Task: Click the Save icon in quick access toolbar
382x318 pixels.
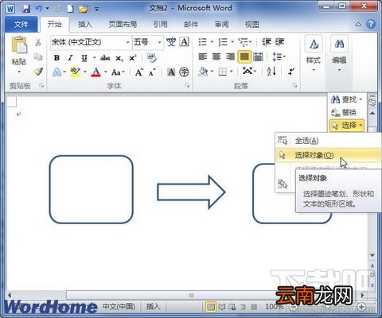Action: click(25, 9)
